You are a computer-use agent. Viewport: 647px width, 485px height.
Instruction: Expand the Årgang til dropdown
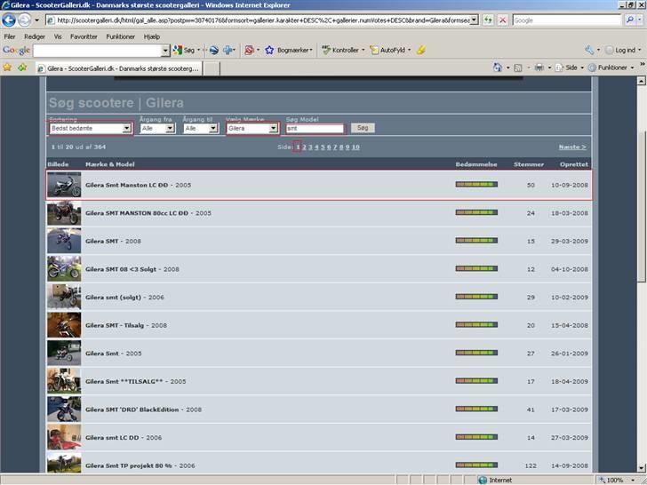pos(200,128)
